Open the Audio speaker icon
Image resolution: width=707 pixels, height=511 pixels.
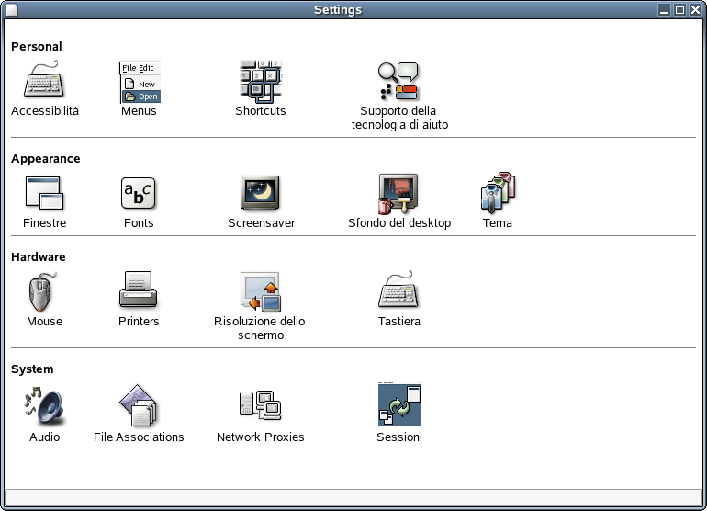pos(44,405)
